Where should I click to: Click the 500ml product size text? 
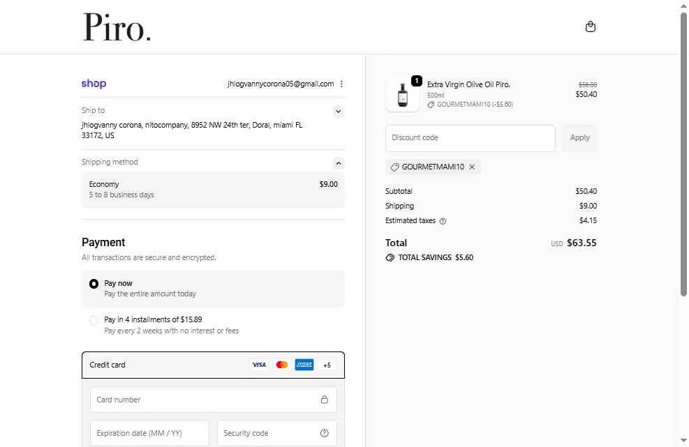[436, 96]
